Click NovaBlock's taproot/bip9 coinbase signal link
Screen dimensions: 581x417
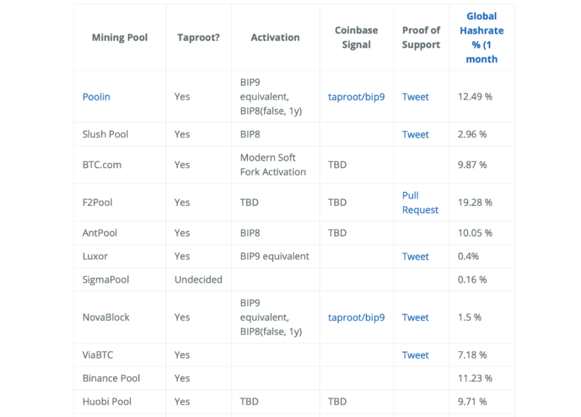[356, 318]
